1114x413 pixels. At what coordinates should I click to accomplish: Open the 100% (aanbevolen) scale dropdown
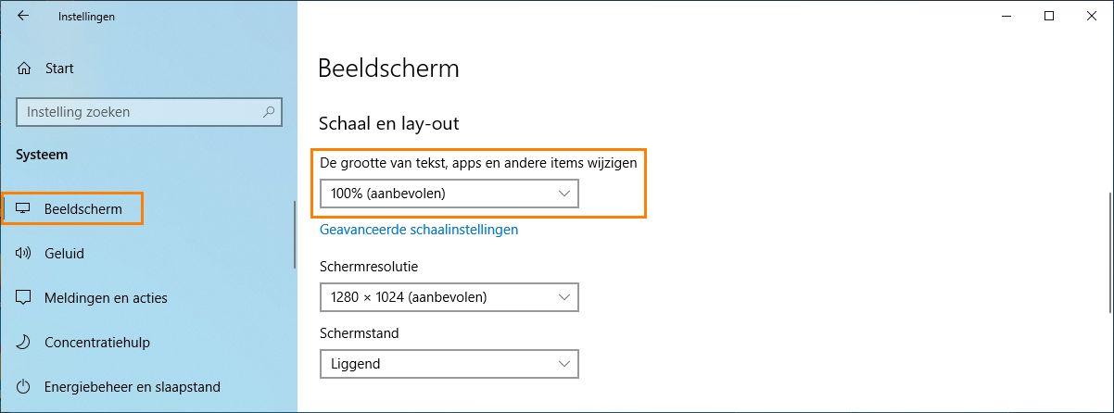pyautogui.click(x=449, y=194)
